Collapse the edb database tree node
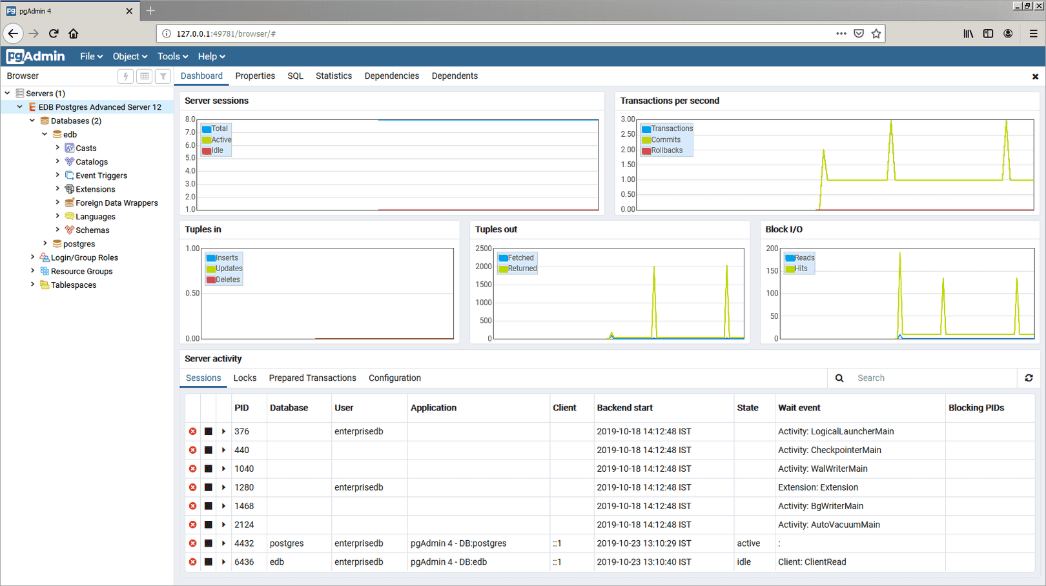 [44, 134]
